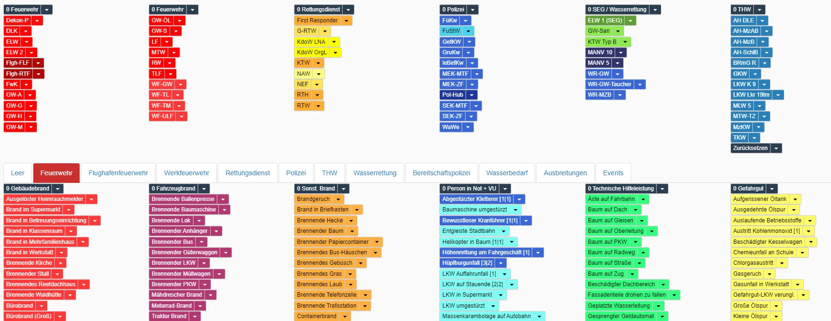This screenshot has width=831, height=321.
Task: Expand the dropdown caret beside KdoW LNA
Action: click(334, 42)
